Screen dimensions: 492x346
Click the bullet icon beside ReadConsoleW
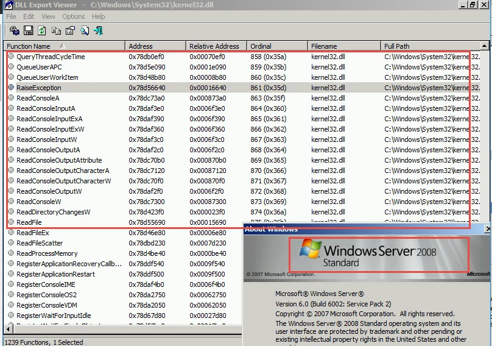coord(12,201)
